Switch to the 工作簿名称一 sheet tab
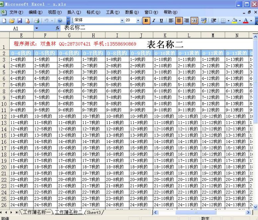This screenshot has width=258, height=220. point(37,212)
